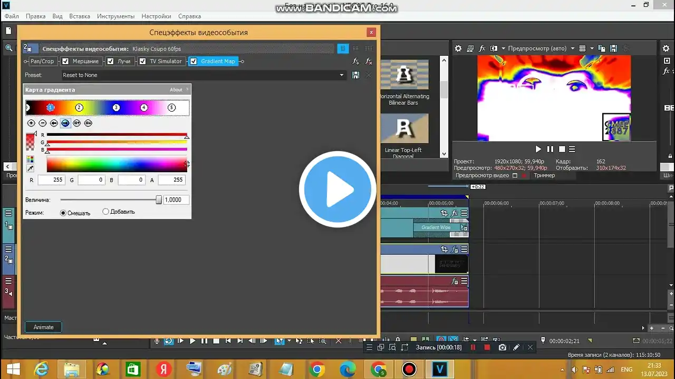Select the Добавить mode radio button

pos(105,212)
